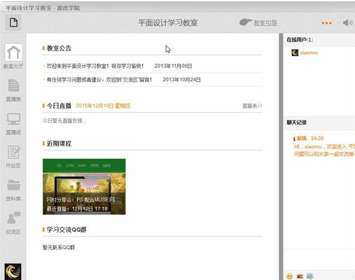Click the 今日暂无直播安排 text

pyautogui.click(x=64, y=121)
